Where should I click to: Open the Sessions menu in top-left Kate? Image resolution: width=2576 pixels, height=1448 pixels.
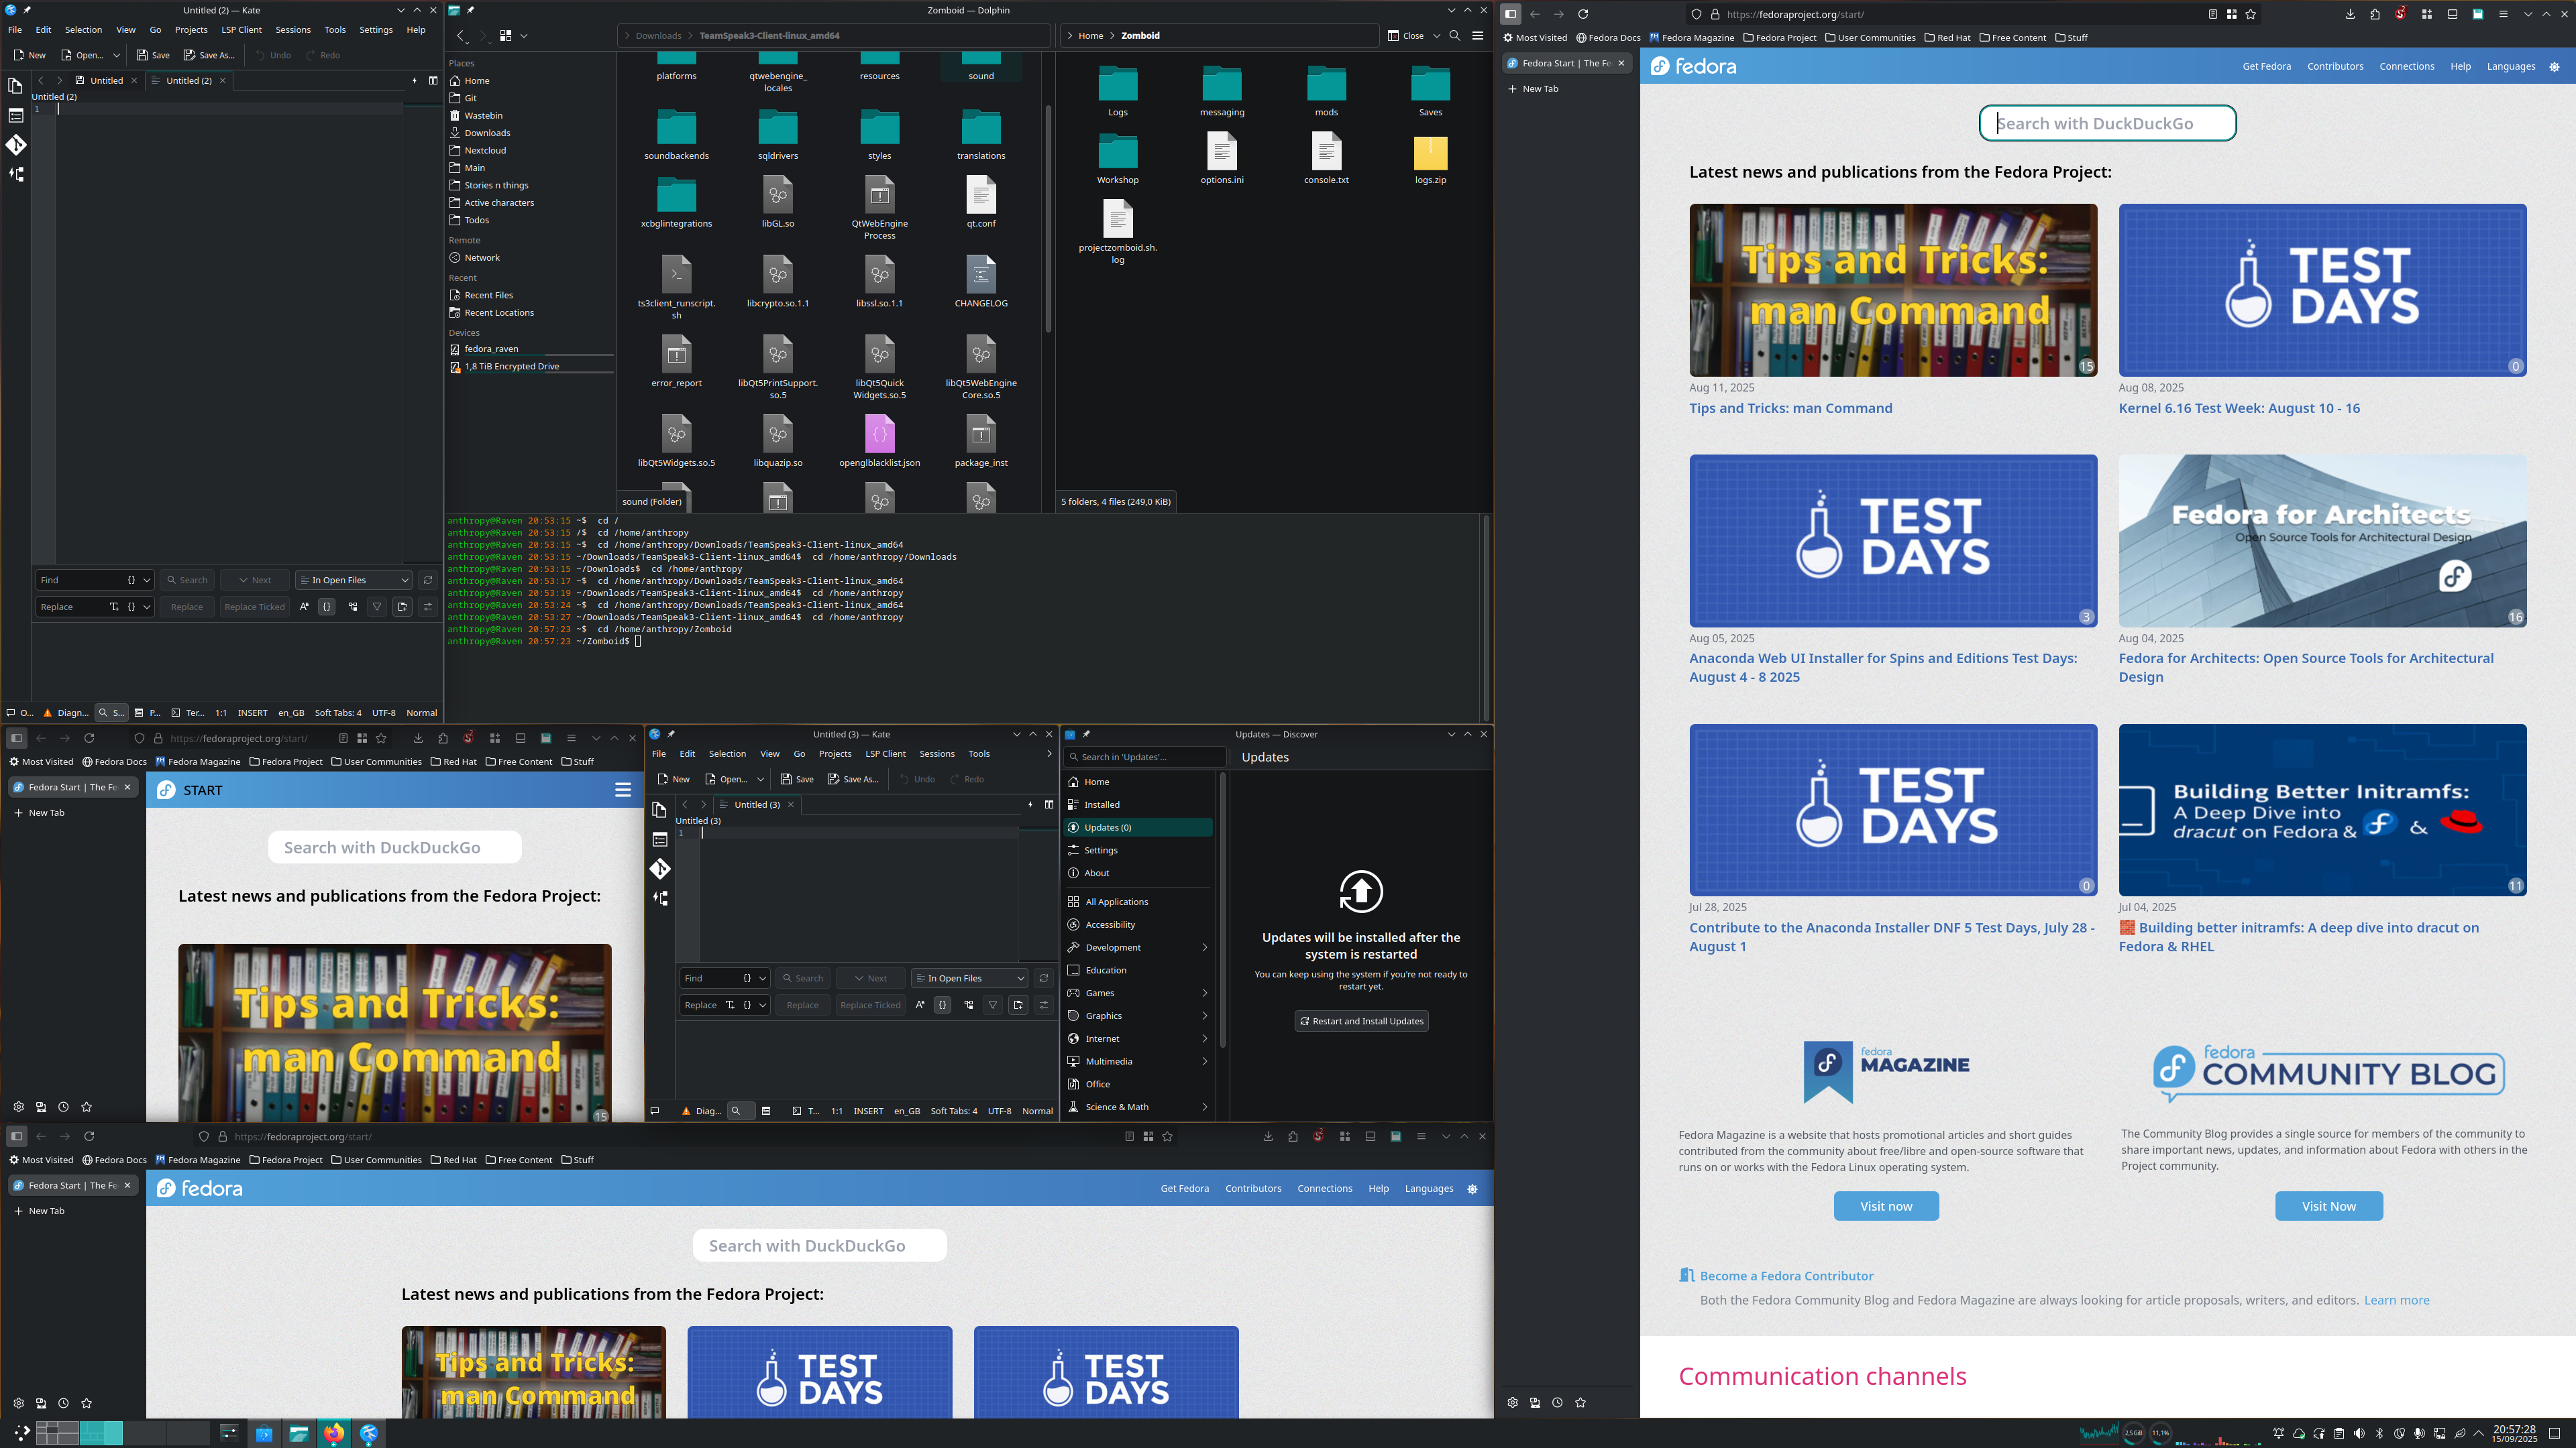(x=293, y=30)
